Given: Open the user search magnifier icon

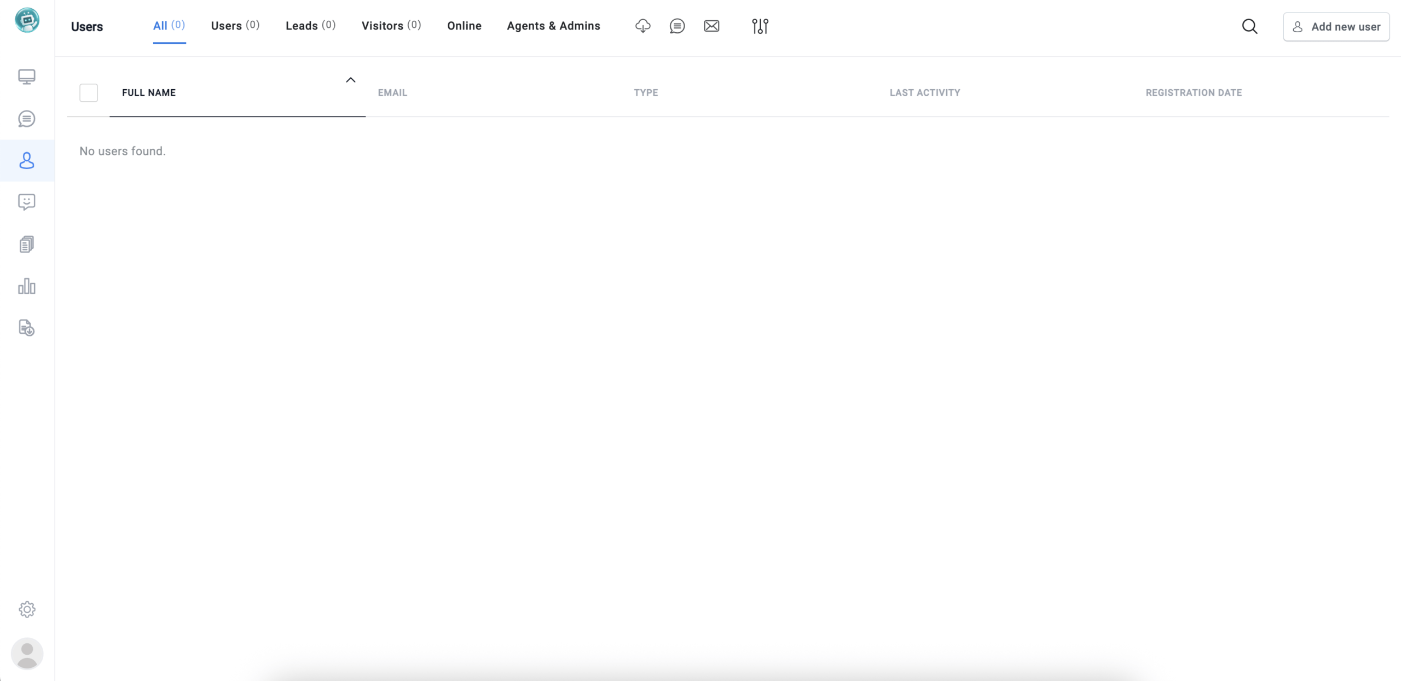Looking at the screenshot, I should (1249, 26).
